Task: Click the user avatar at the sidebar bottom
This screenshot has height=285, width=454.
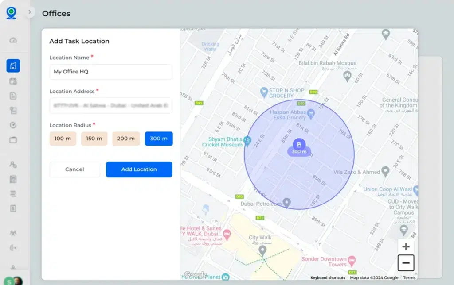Action: tap(17, 281)
